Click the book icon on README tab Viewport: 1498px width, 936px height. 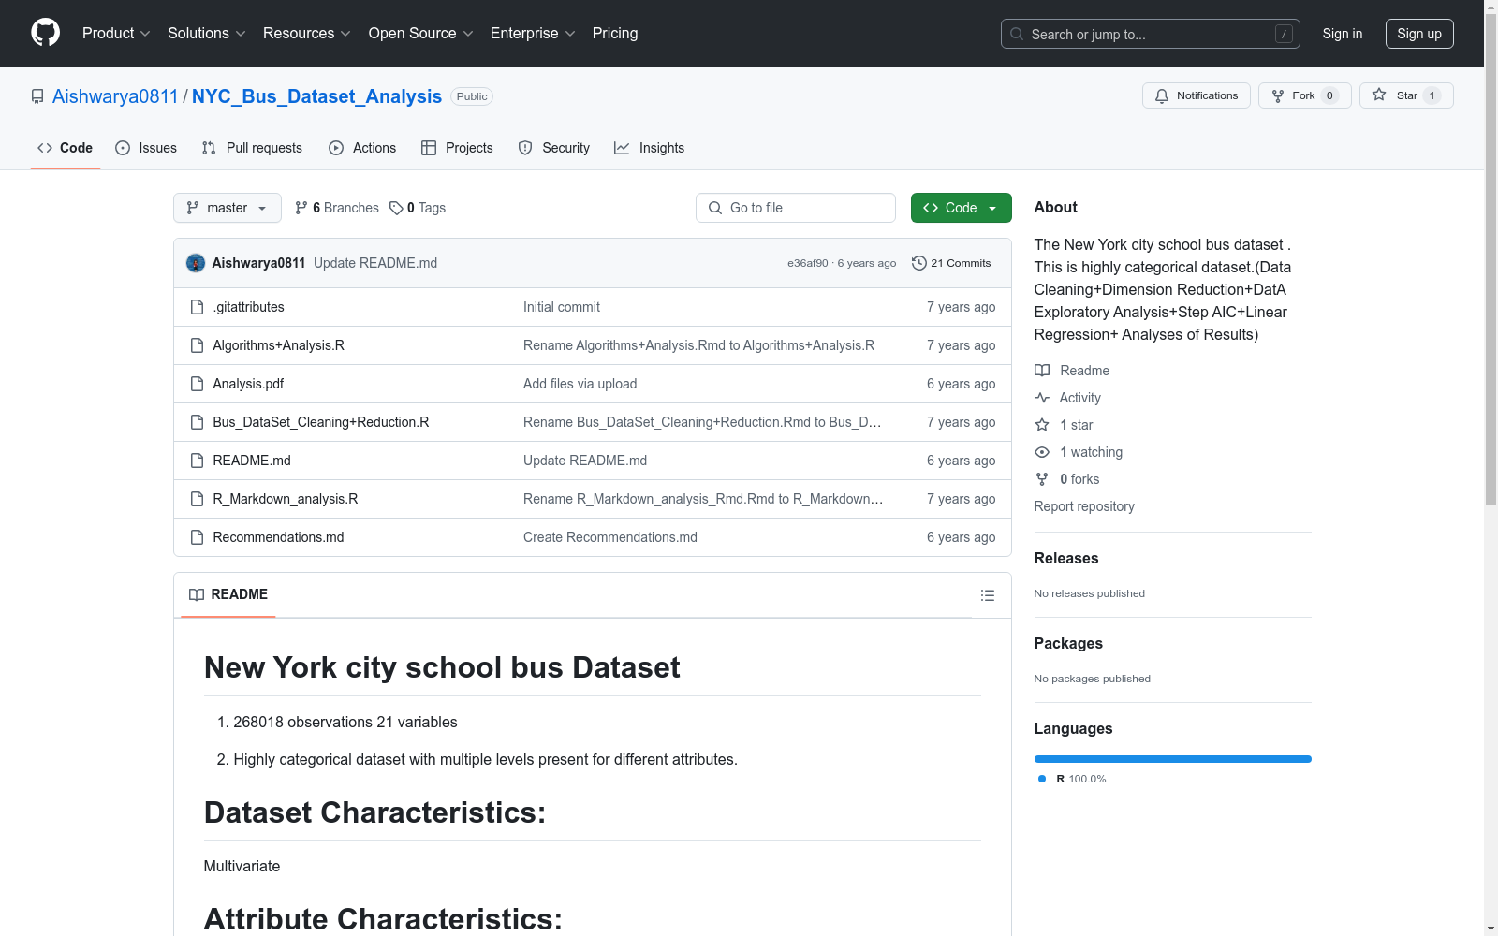tap(197, 594)
